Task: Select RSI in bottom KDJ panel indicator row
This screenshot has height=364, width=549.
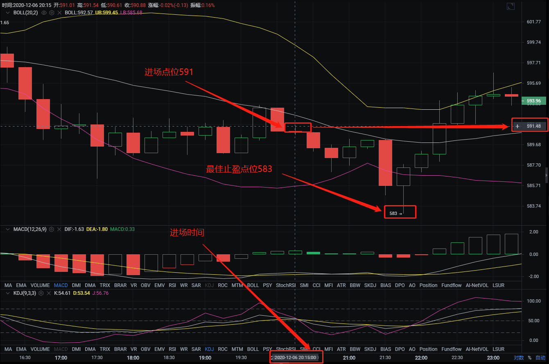Action: tap(172, 349)
